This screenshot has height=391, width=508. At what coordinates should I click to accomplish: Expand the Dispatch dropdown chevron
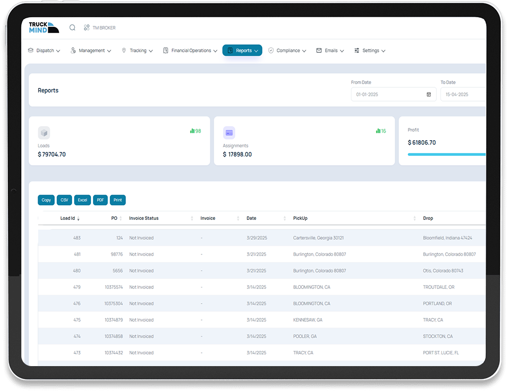[x=58, y=51]
